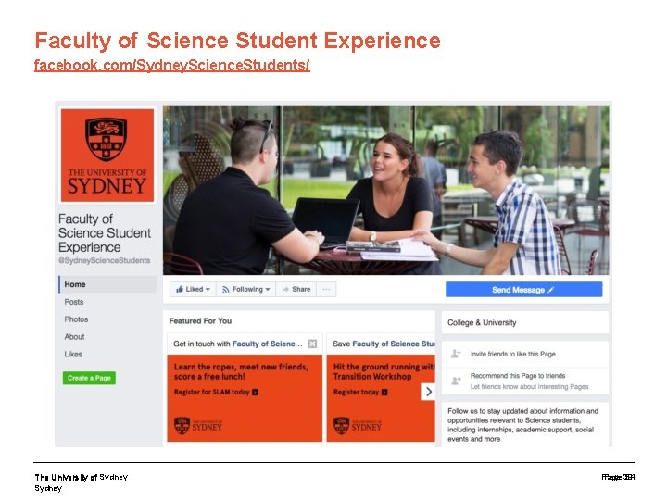This screenshot has height=500, width=667.
Task: Click Transition Workshop Register today arrow icon
Action: click(x=384, y=393)
